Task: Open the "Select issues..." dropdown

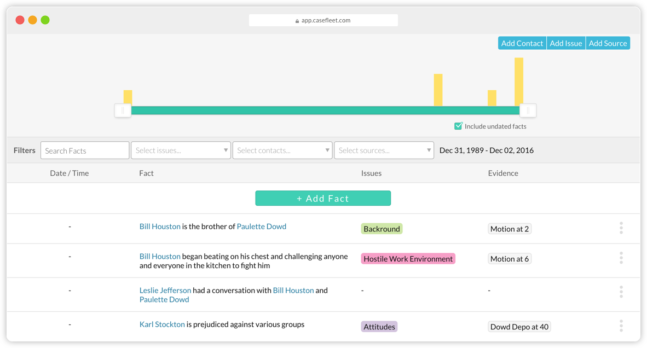Action: [181, 150]
